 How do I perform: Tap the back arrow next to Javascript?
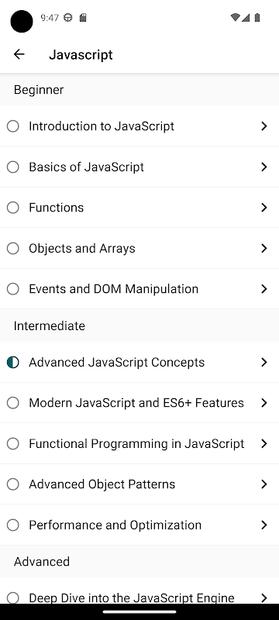point(19,54)
